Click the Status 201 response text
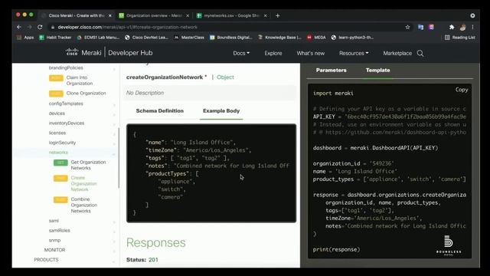The image size is (490, 276). tap(142, 260)
